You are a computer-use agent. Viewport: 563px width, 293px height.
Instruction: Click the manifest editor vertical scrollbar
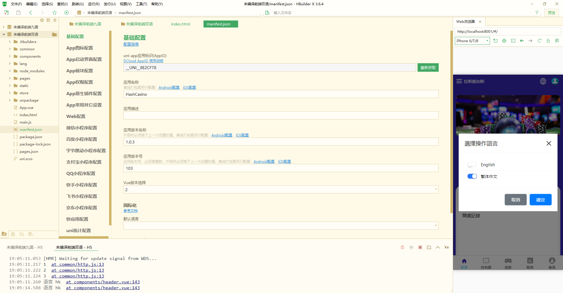pyautogui.click(x=451, y=117)
